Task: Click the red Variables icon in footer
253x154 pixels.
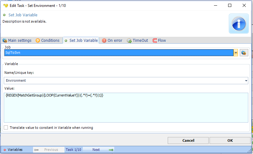Action: click(x=4, y=150)
